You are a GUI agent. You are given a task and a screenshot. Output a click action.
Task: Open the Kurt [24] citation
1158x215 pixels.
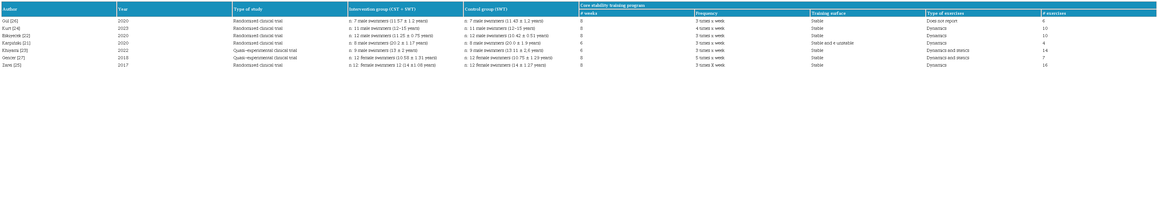click(11, 28)
